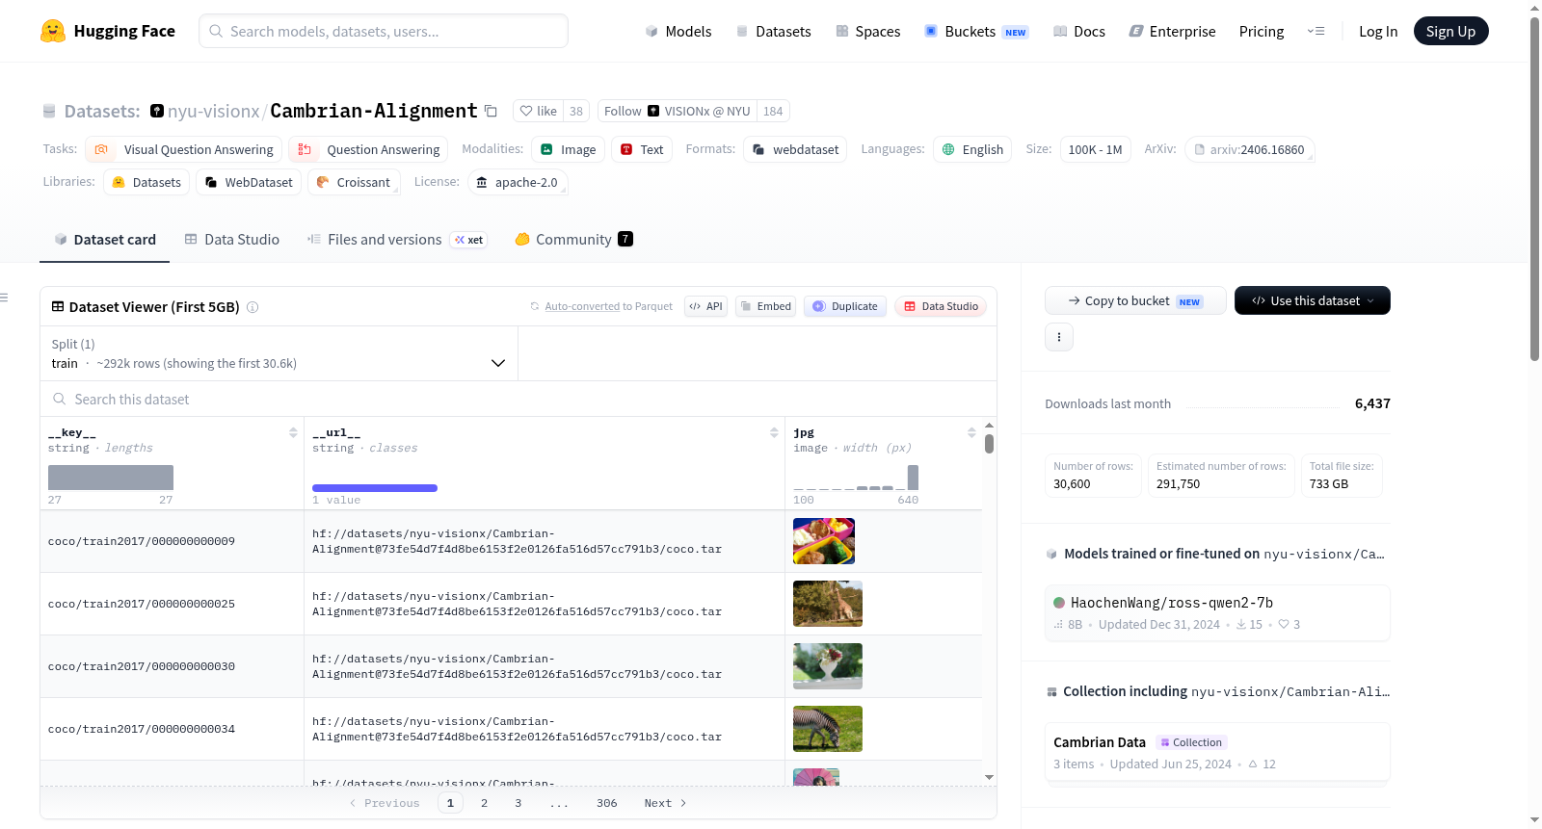Open the Datasets library tag
Image resolution: width=1542 pixels, height=829 pixels.
146,182
